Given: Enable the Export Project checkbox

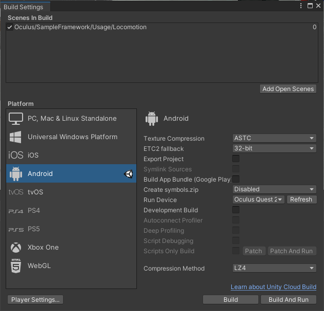Looking at the screenshot, I should [x=236, y=159].
